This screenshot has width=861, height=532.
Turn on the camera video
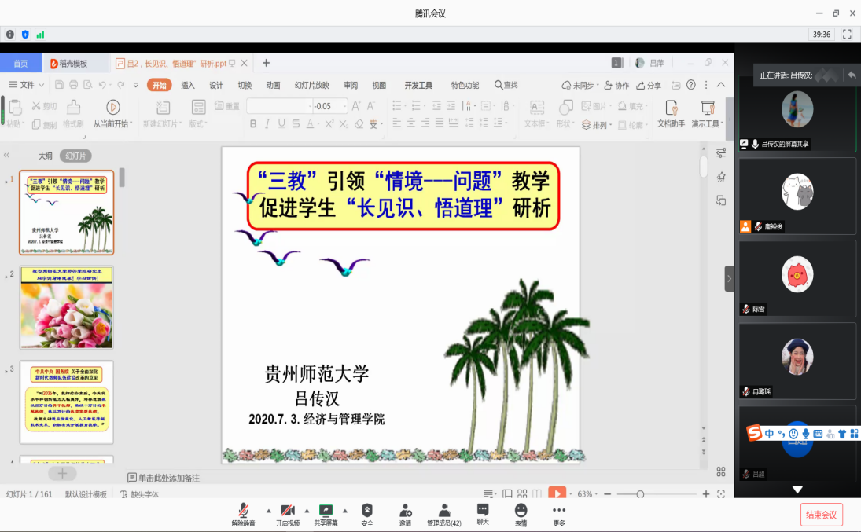click(288, 512)
